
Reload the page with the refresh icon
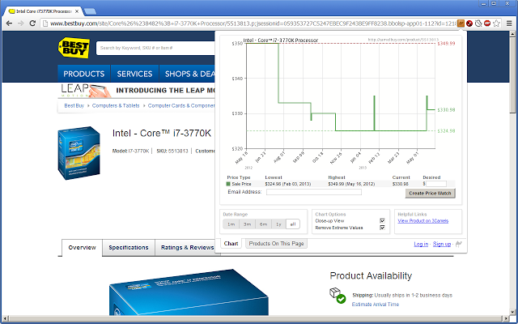(x=32, y=23)
